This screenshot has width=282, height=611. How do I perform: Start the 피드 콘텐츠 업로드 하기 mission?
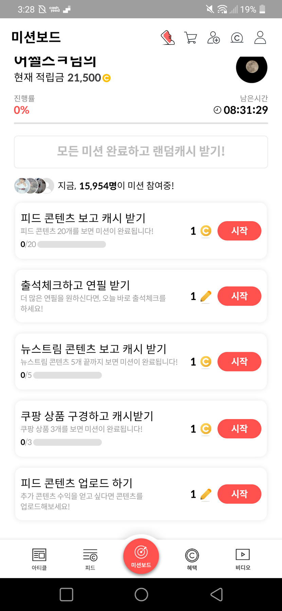coord(239,494)
